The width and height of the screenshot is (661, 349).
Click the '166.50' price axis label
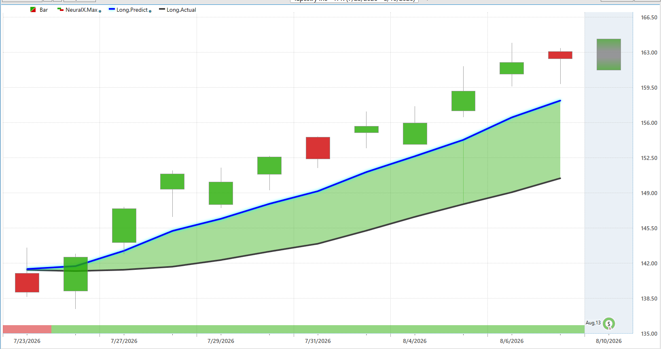[649, 17]
